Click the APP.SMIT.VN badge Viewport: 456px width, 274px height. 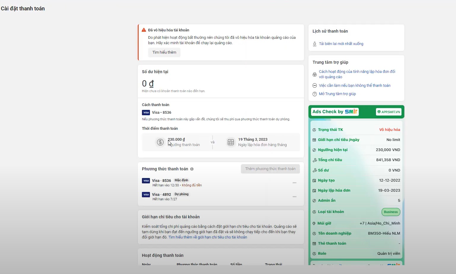[389, 112]
